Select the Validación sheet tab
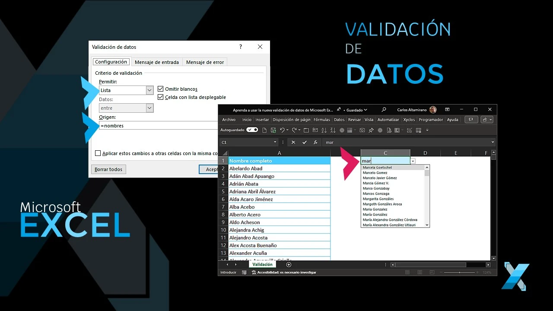 pos(262,264)
